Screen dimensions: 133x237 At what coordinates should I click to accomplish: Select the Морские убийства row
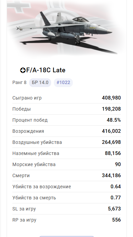click(x=66, y=164)
